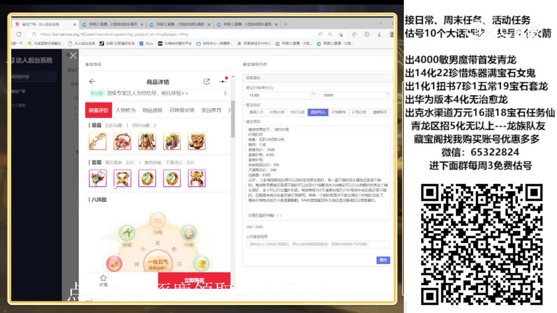Choose the 还价可入 conclusion option
Image resolution: width=557 pixels, height=313 pixels.
point(318,112)
